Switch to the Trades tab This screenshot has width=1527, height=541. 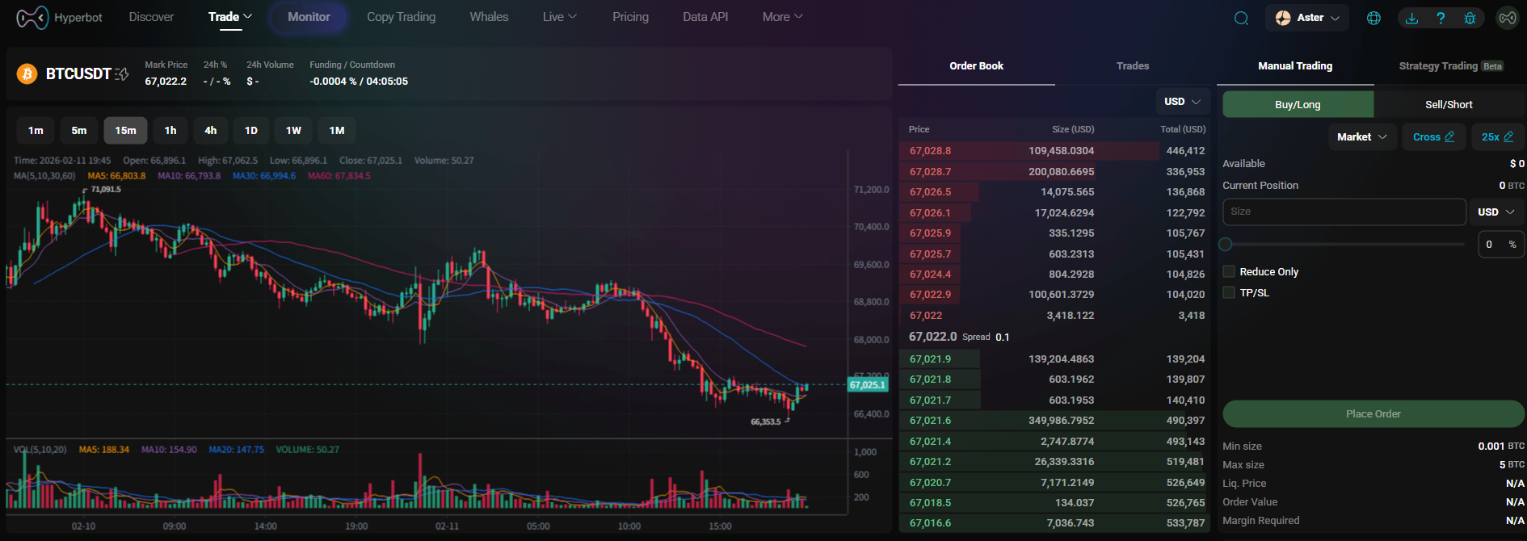(1132, 66)
